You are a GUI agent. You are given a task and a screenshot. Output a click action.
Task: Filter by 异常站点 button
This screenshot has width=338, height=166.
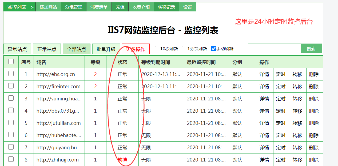[17, 49]
